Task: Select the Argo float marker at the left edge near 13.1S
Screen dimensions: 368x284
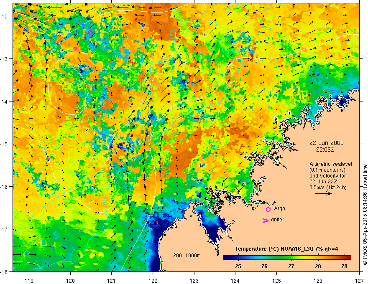Action: (x=15, y=62)
